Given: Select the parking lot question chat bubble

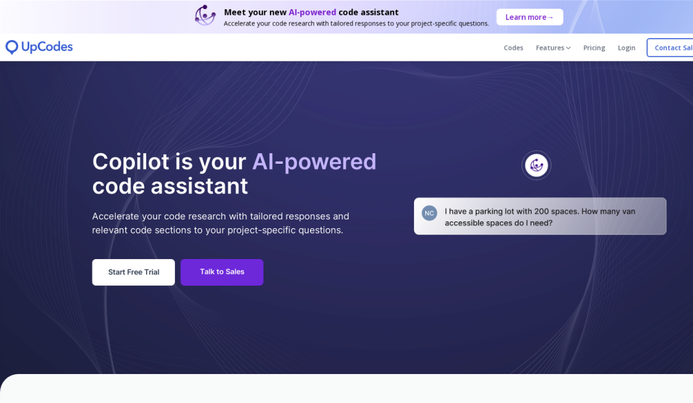Looking at the screenshot, I should coord(540,216).
